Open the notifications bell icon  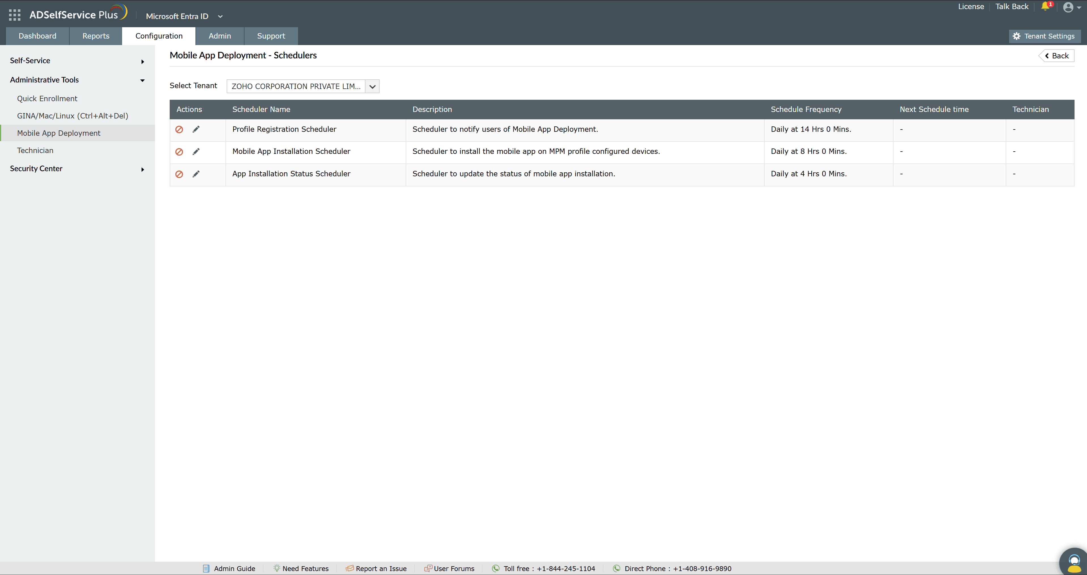click(x=1045, y=6)
